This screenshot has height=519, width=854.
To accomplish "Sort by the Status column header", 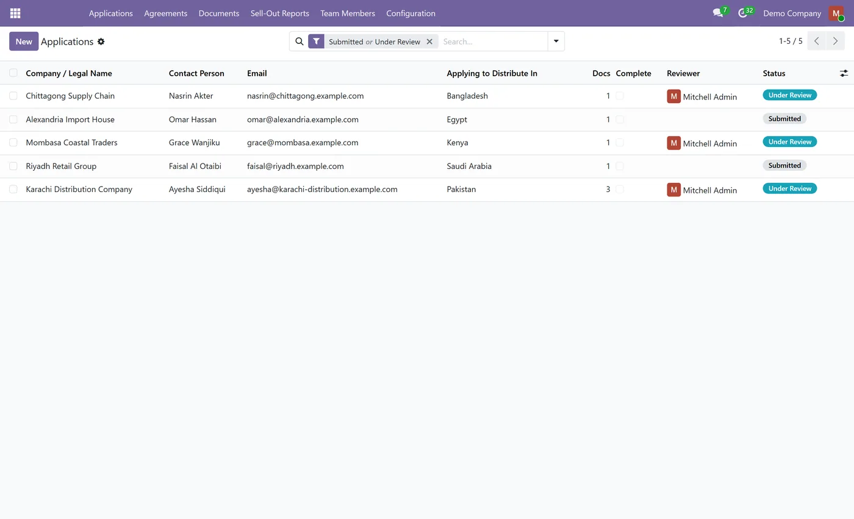I will click(774, 73).
